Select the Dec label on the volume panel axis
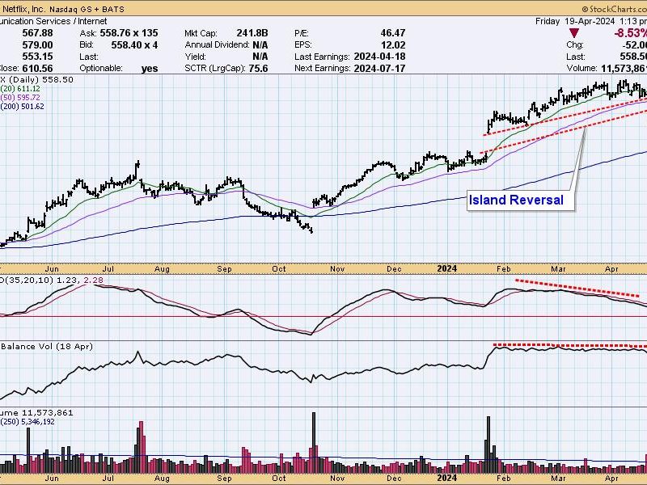The image size is (647, 485). (x=394, y=479)
